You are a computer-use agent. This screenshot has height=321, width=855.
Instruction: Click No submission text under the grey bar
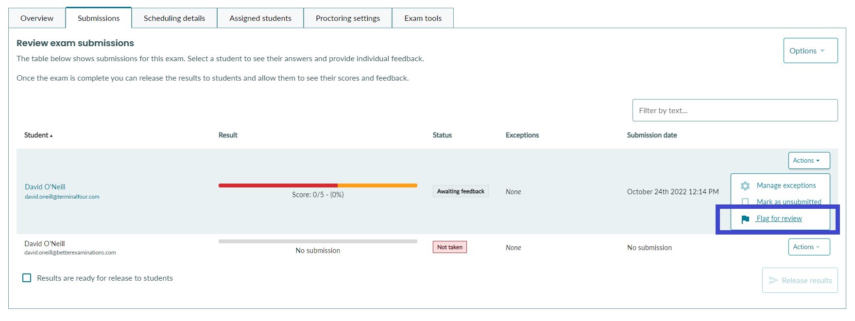[318, 251]
